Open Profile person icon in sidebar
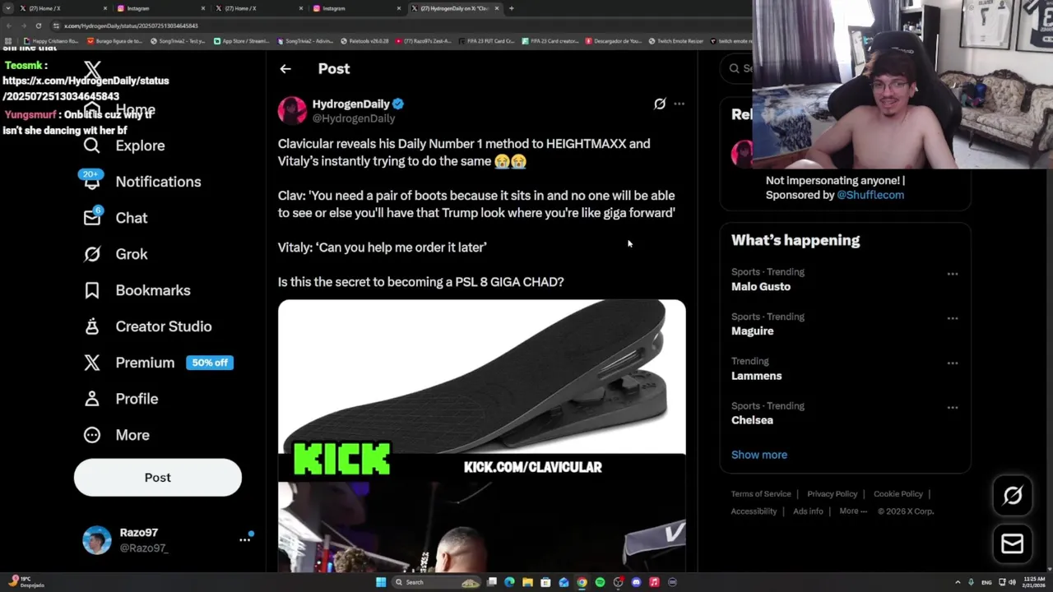Screen dimensions: 1053x592 (92, 399)
